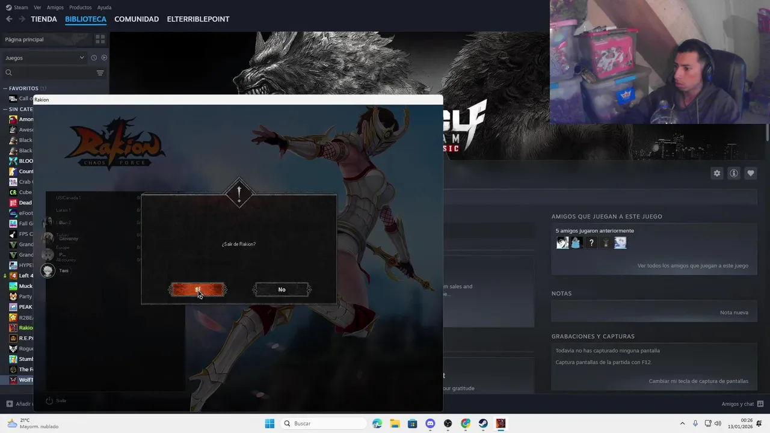Toggle the ready-to-play filter icon

104,58
